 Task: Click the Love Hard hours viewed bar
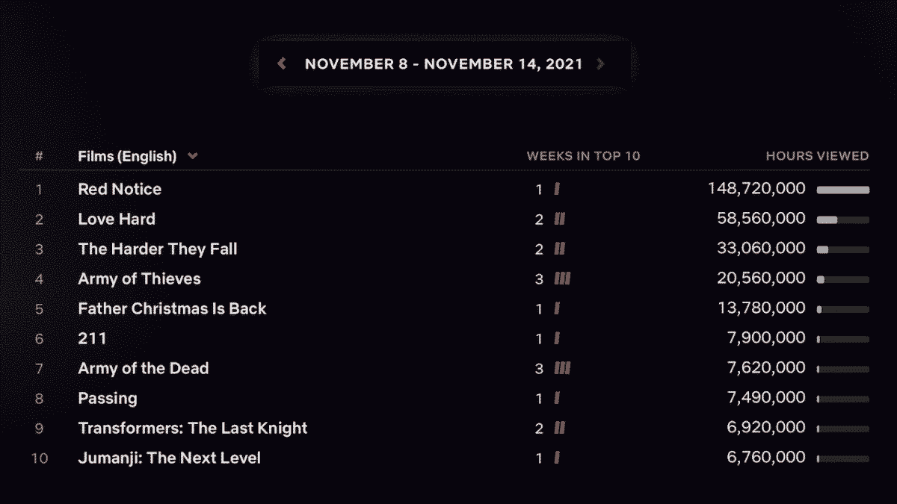click(843, 220)
